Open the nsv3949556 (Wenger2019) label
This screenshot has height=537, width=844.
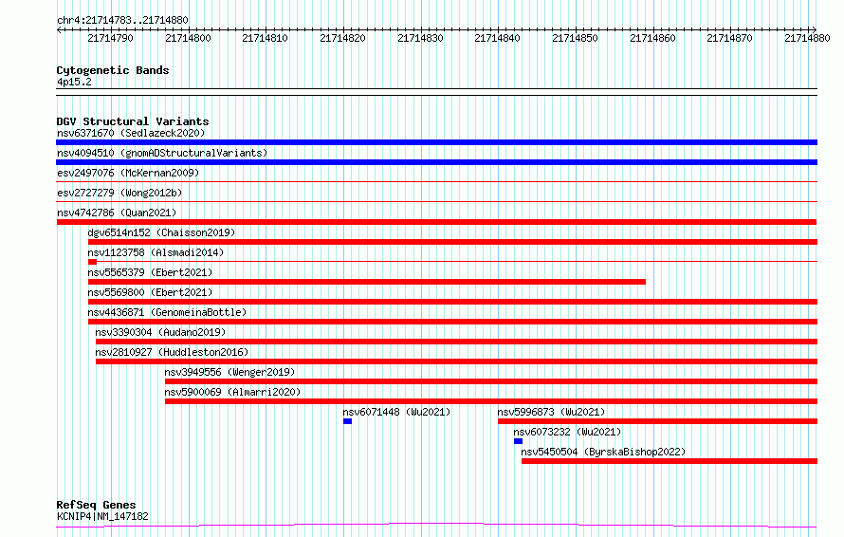pyautogui.click(x=229, y=372)
